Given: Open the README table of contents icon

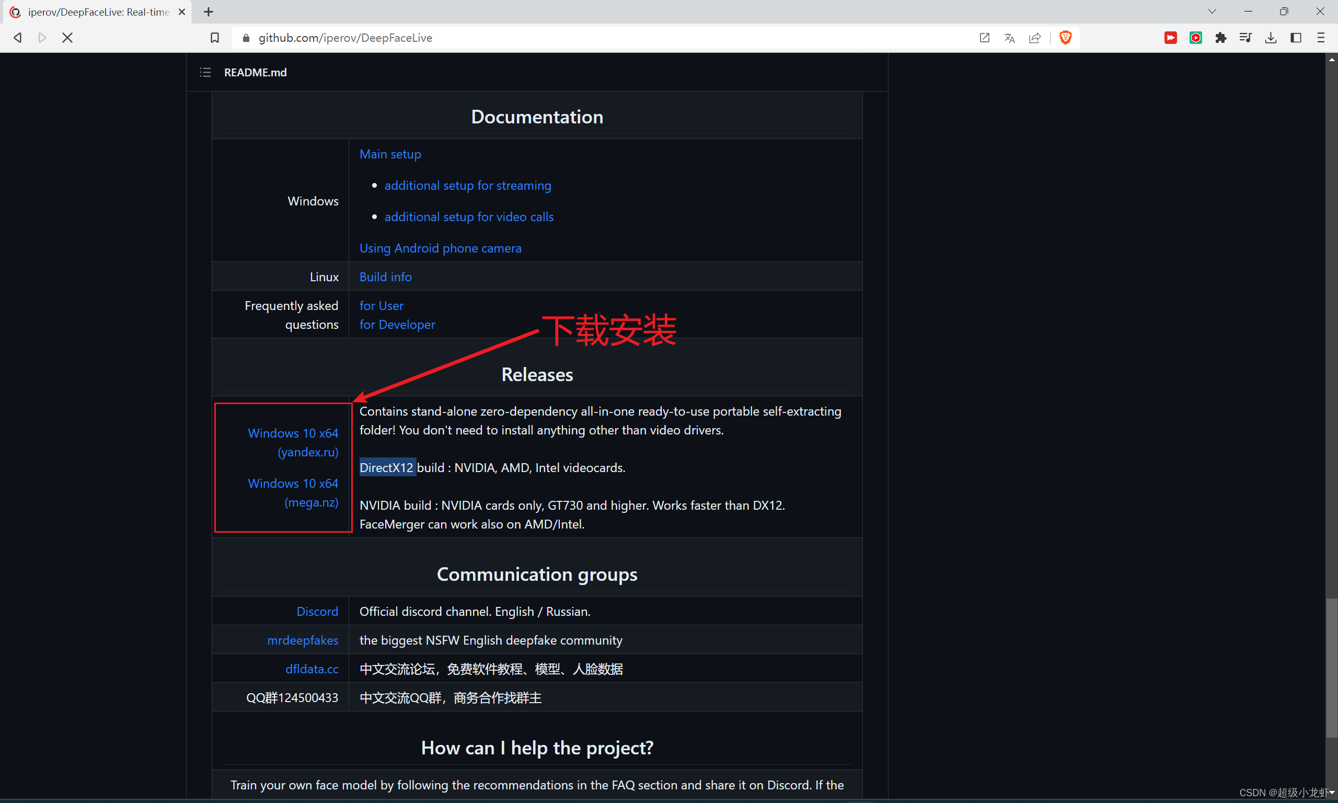Looking at the screenshot, I should (x=205, y=73).
